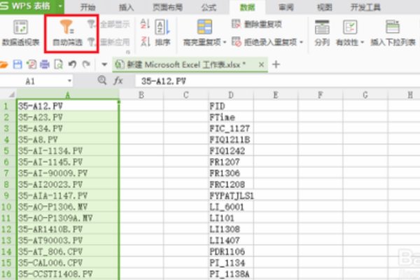Open the WPS 表格 application menu dropdown
The height and width of the screenshot is (280, 420).
click(60, 6)
